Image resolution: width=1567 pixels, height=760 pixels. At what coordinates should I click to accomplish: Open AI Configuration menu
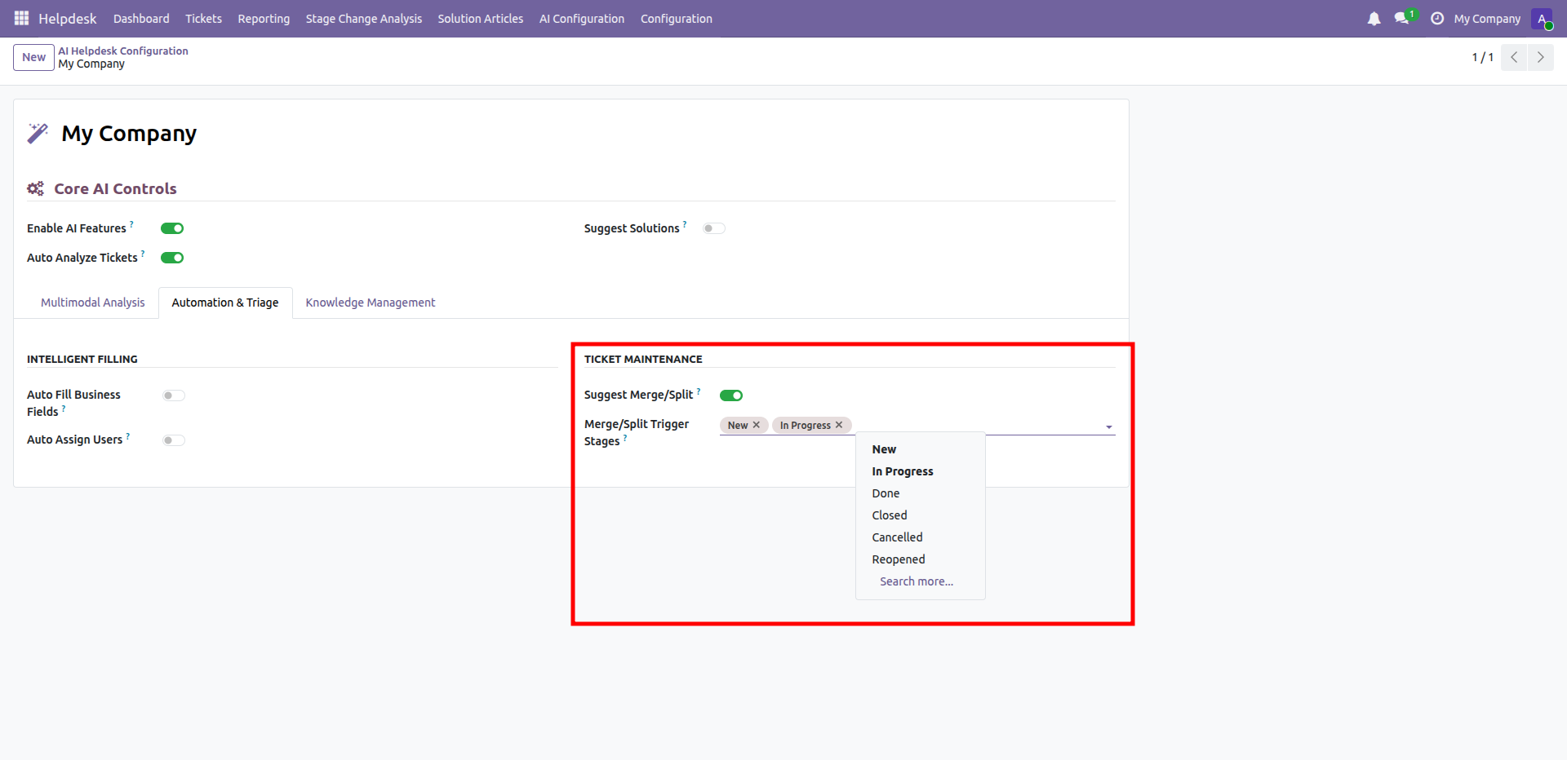582,19
